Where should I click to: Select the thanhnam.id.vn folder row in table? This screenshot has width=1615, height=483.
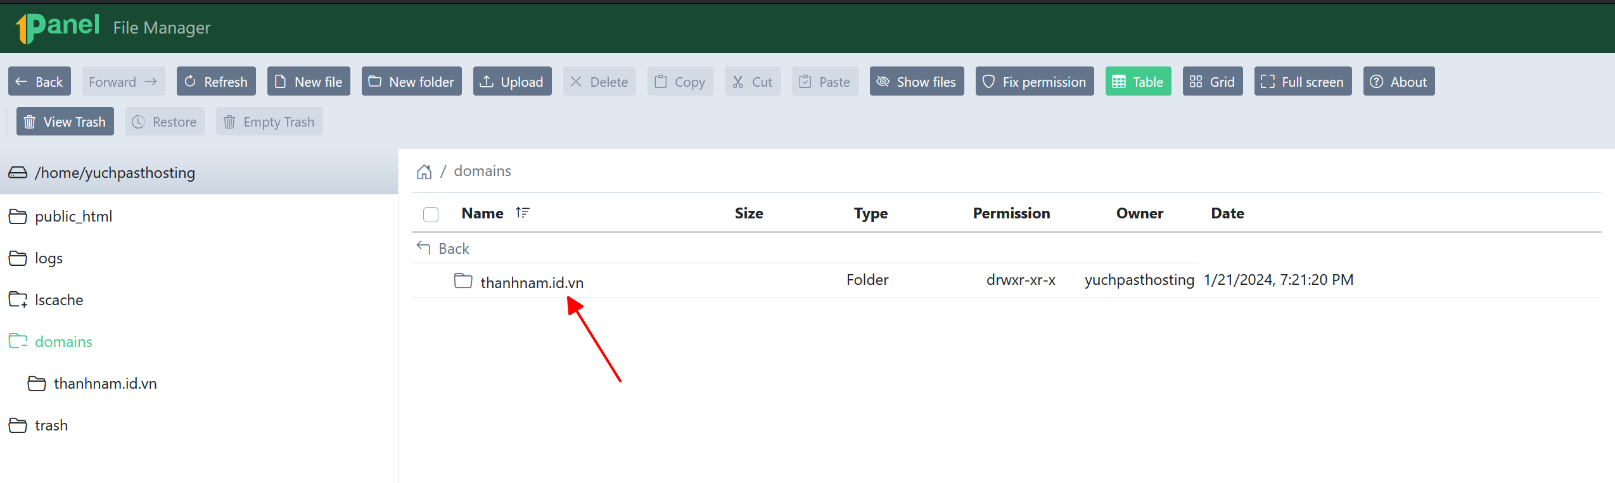tap(1006, 280)
